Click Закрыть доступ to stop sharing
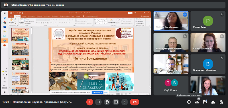Screen dimensions: 228x108 (x=97, y=92)
